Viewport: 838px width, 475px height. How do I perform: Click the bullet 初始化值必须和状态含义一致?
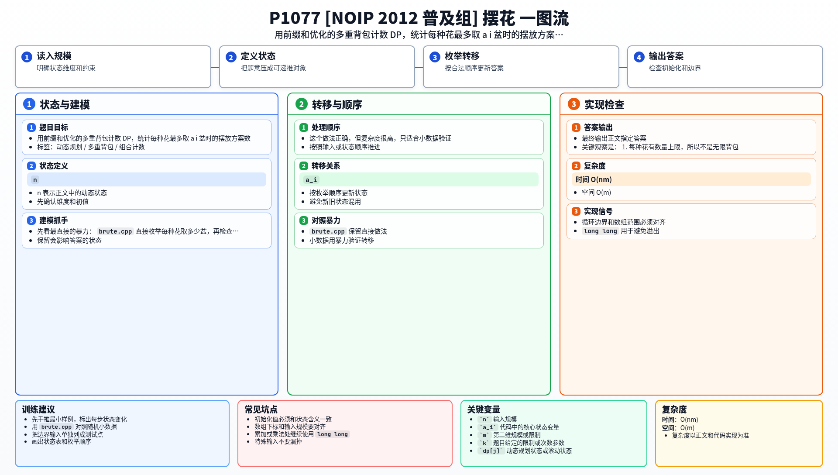coord(293,420)
